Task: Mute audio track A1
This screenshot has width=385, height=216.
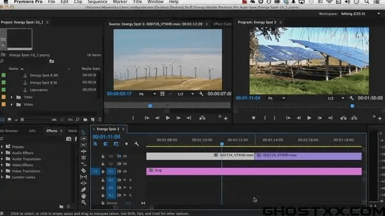Action: click(125, 180)
